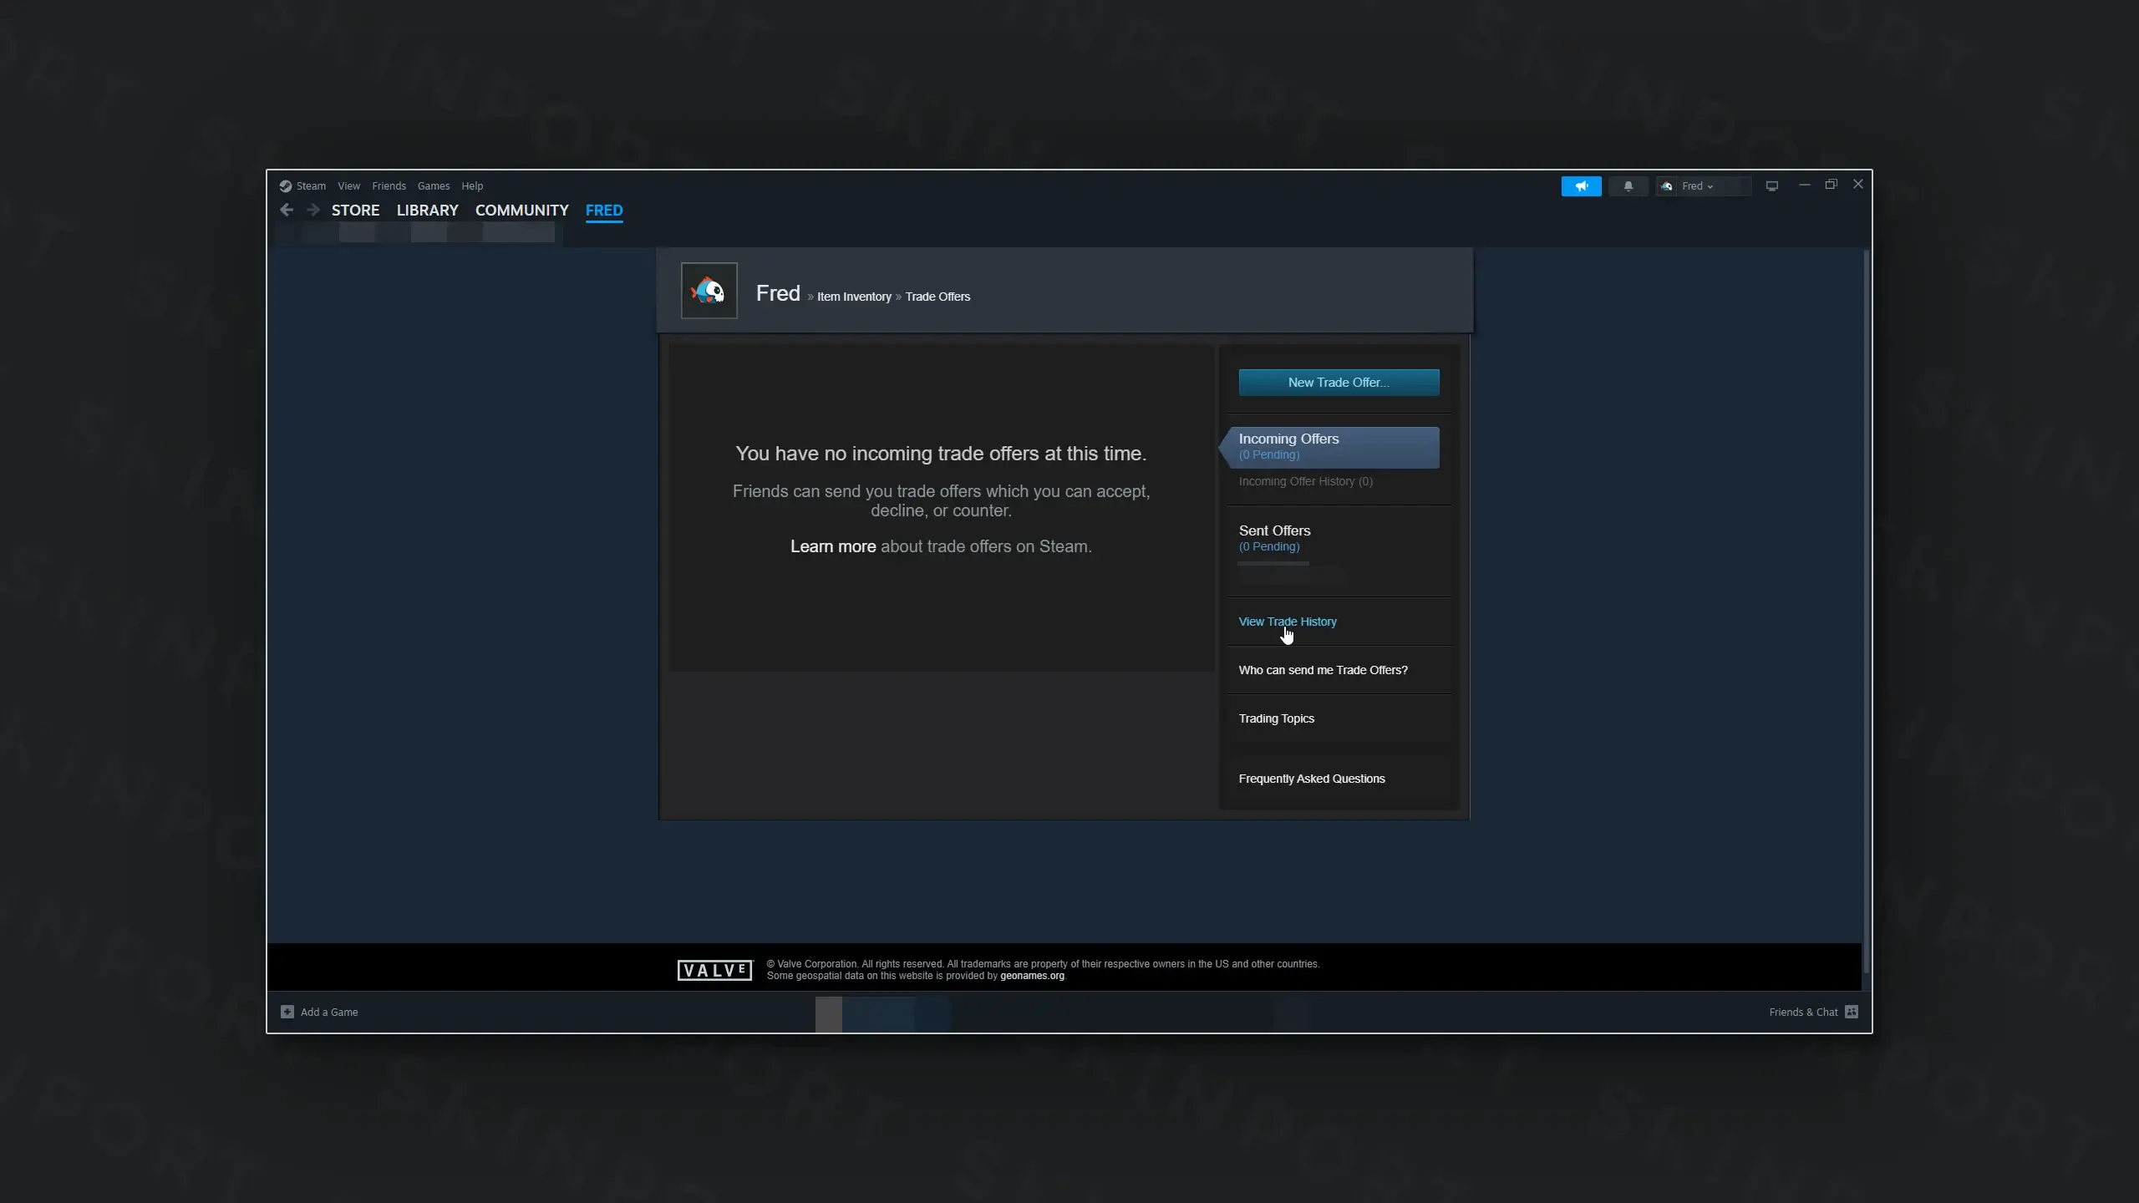2139x1203 pixels.
Task: Open the notifications bell
Action: click(x=1628, y=186)
